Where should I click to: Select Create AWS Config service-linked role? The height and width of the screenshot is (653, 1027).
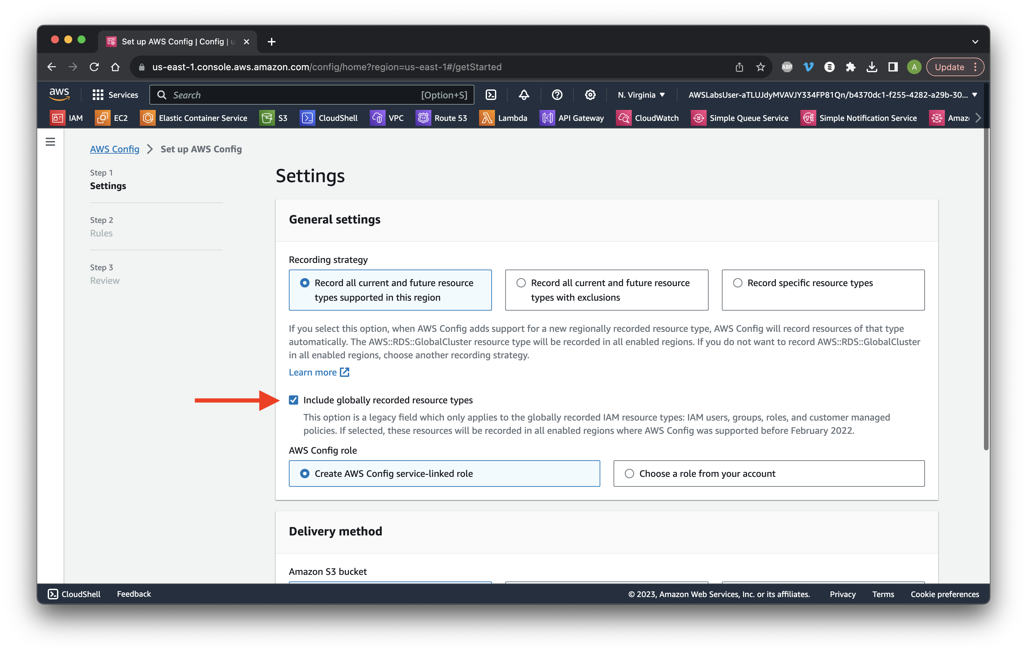(444, 474)
